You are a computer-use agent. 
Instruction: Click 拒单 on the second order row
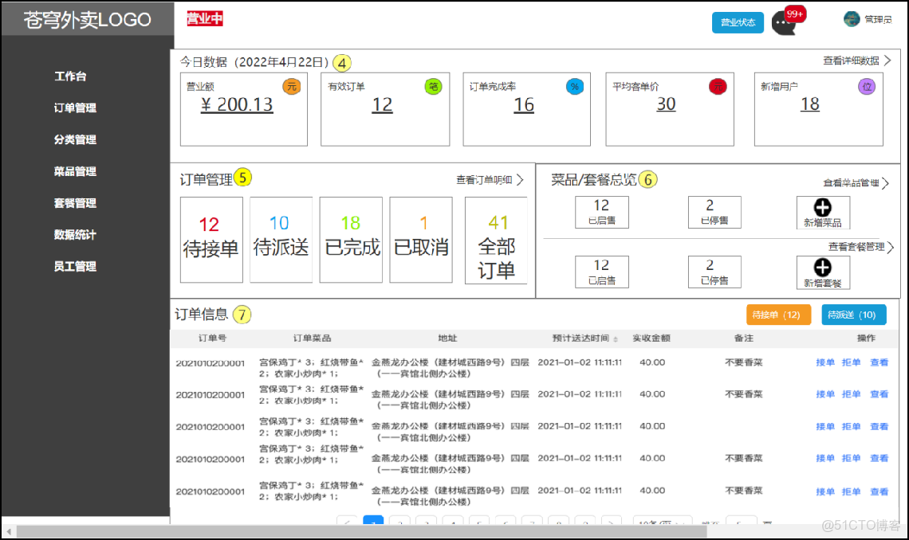(851, 394)
